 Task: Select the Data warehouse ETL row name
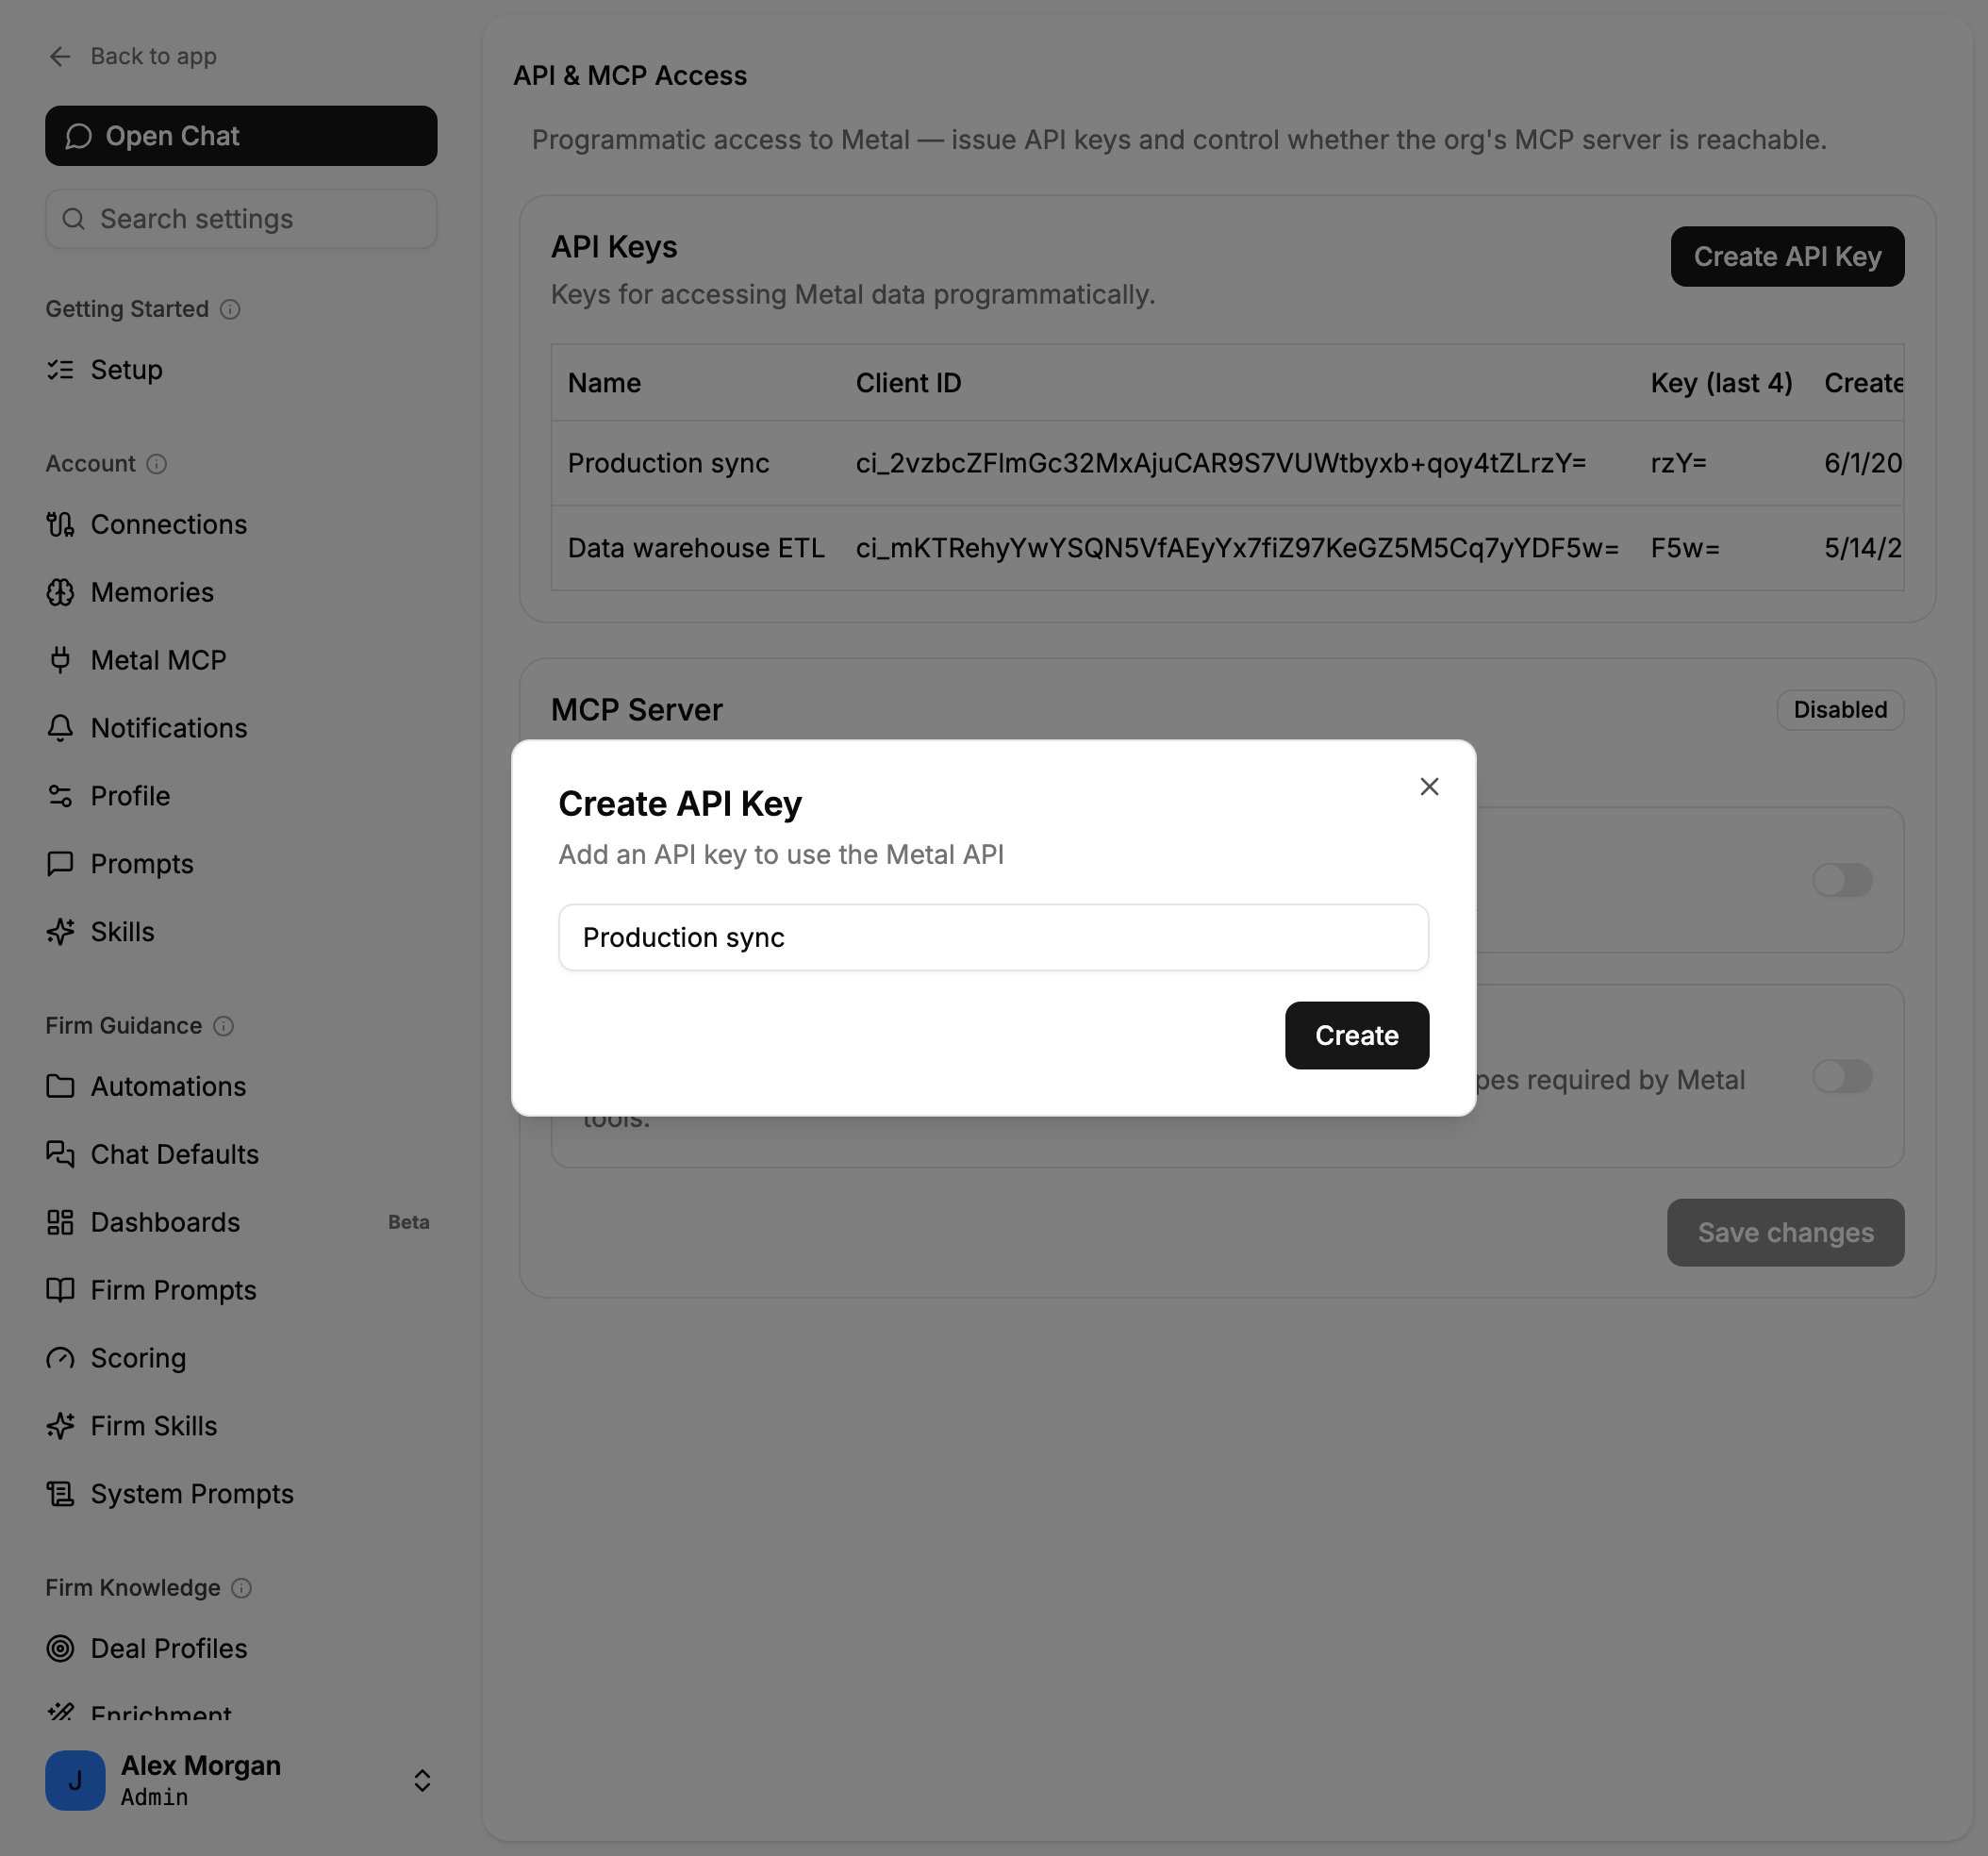[696, 548]
